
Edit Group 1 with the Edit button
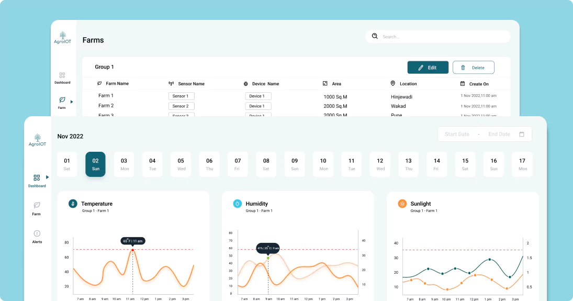pyautogui.click(x=428, y=68)
